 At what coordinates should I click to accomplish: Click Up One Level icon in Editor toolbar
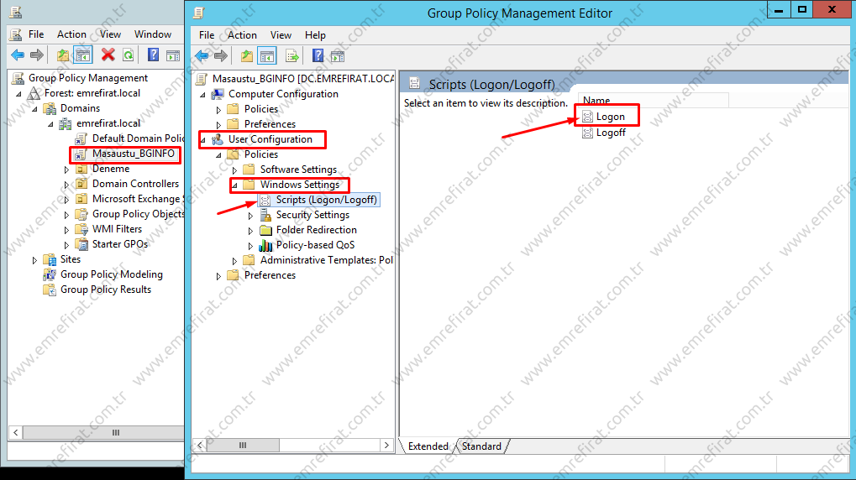point(246,56)
